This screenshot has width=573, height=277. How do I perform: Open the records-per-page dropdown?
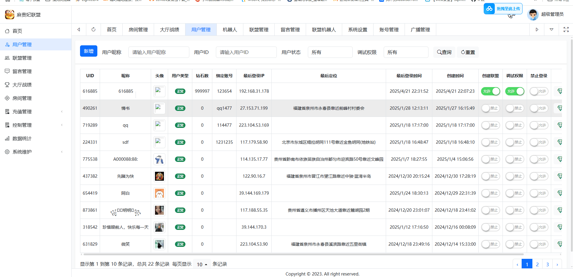coord(202,264)
